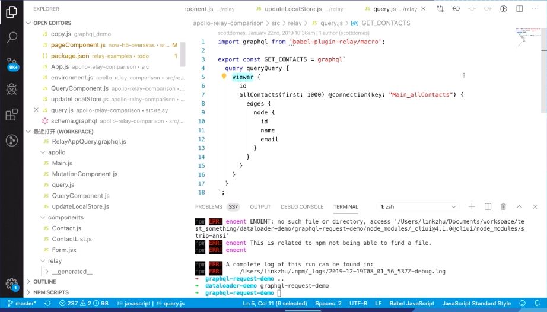Switch to the DEBUG CONSOLE tab
Screen dimensions: 547x312
click(x=302, y=207)
